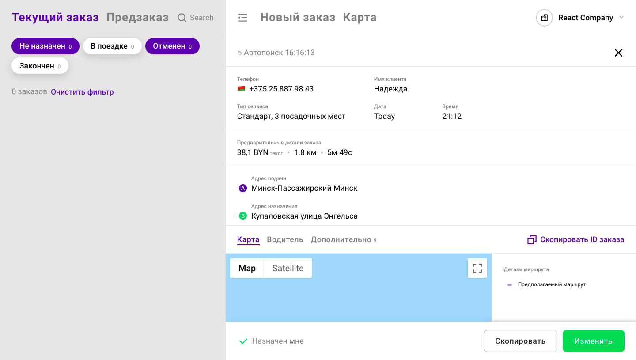Click the pickup point A marker icon
This screenshot has height=360, width=636.
(x=242, y=188)
